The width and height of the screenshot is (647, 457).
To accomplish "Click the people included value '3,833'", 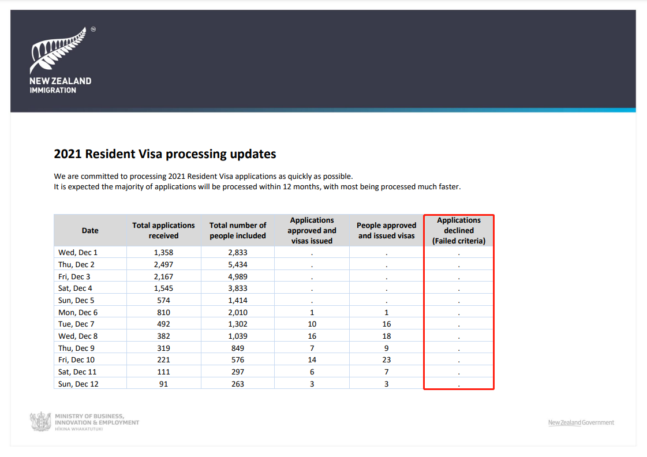I will 238,289.
